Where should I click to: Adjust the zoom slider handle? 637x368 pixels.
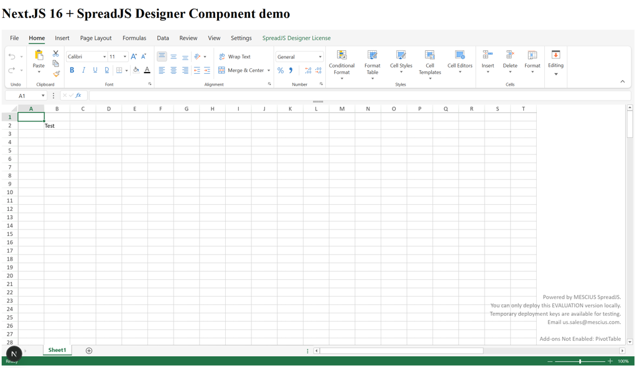(x=580, y=361)
